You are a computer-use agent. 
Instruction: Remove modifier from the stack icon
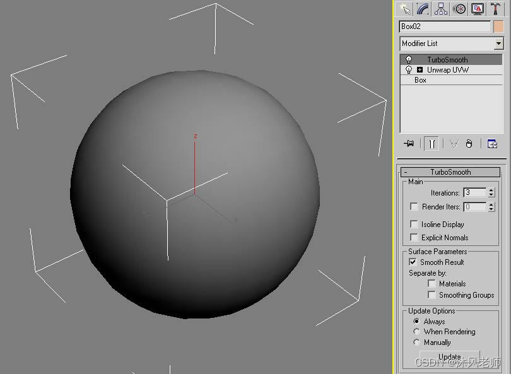469,143
